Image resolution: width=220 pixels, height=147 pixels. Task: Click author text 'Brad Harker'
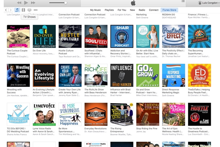116,96
